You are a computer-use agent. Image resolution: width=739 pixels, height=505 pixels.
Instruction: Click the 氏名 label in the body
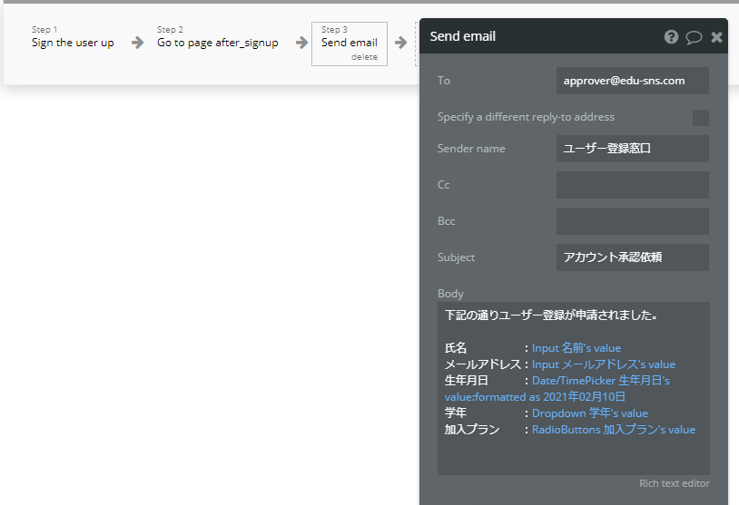click(456, 348)
